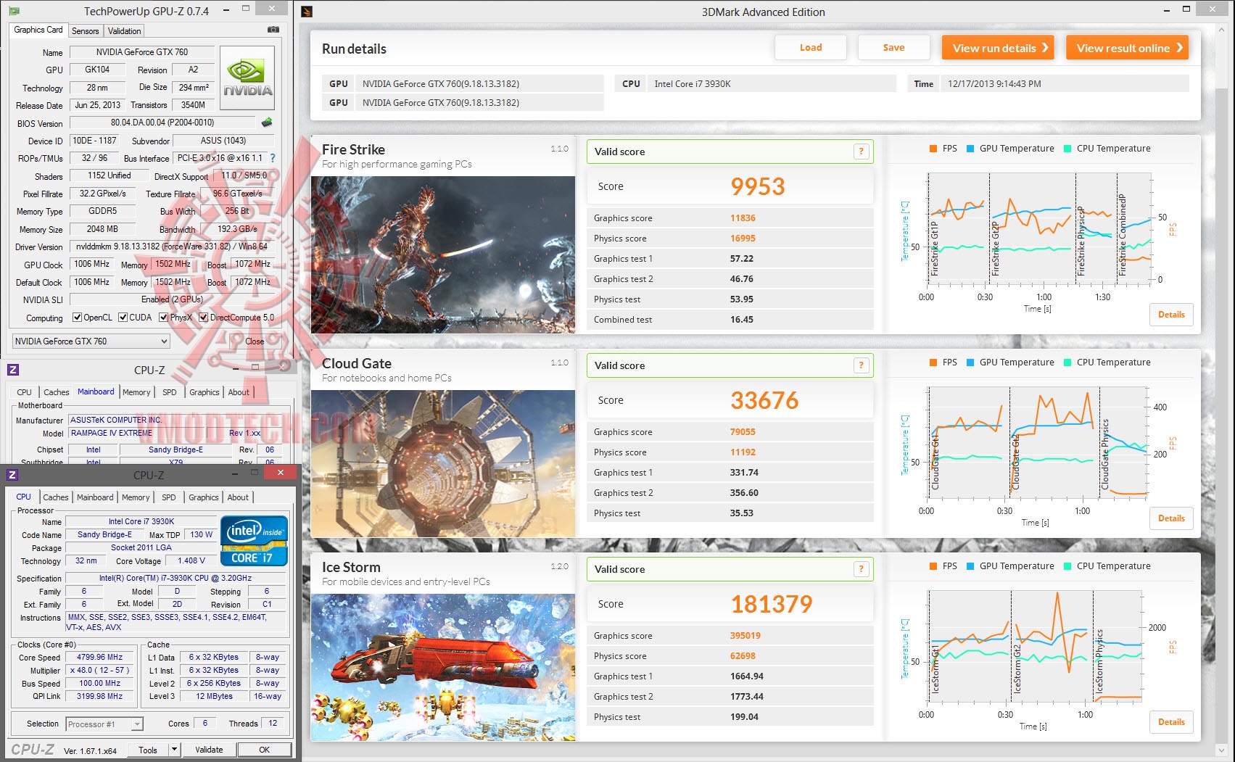
Task: Click the Fire Strike score 9953
Action: point(758,186)
